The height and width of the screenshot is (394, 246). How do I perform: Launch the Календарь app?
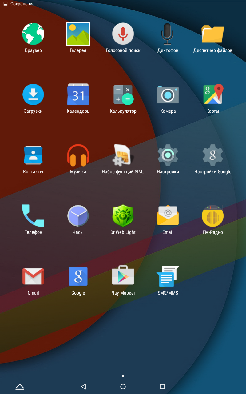point(78,95)
